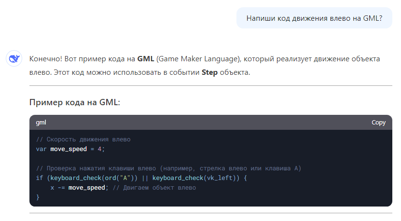401x221 pixels.
Task: Click the closing brace of the code
Action: pos(38,197)
